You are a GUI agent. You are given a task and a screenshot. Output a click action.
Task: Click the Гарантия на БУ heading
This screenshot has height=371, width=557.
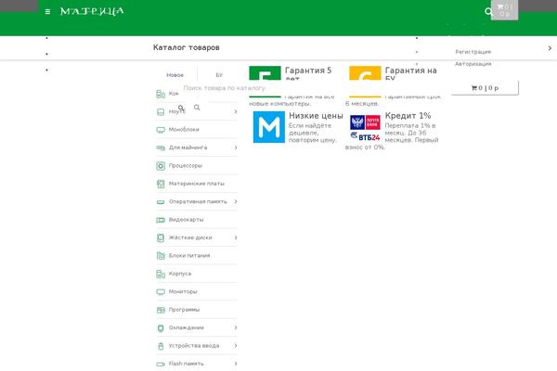pyautogui.click(x=410, y=72)
